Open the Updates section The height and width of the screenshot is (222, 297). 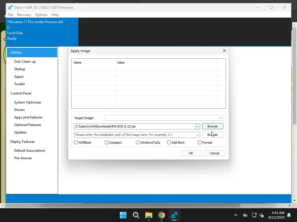(21, 132)
